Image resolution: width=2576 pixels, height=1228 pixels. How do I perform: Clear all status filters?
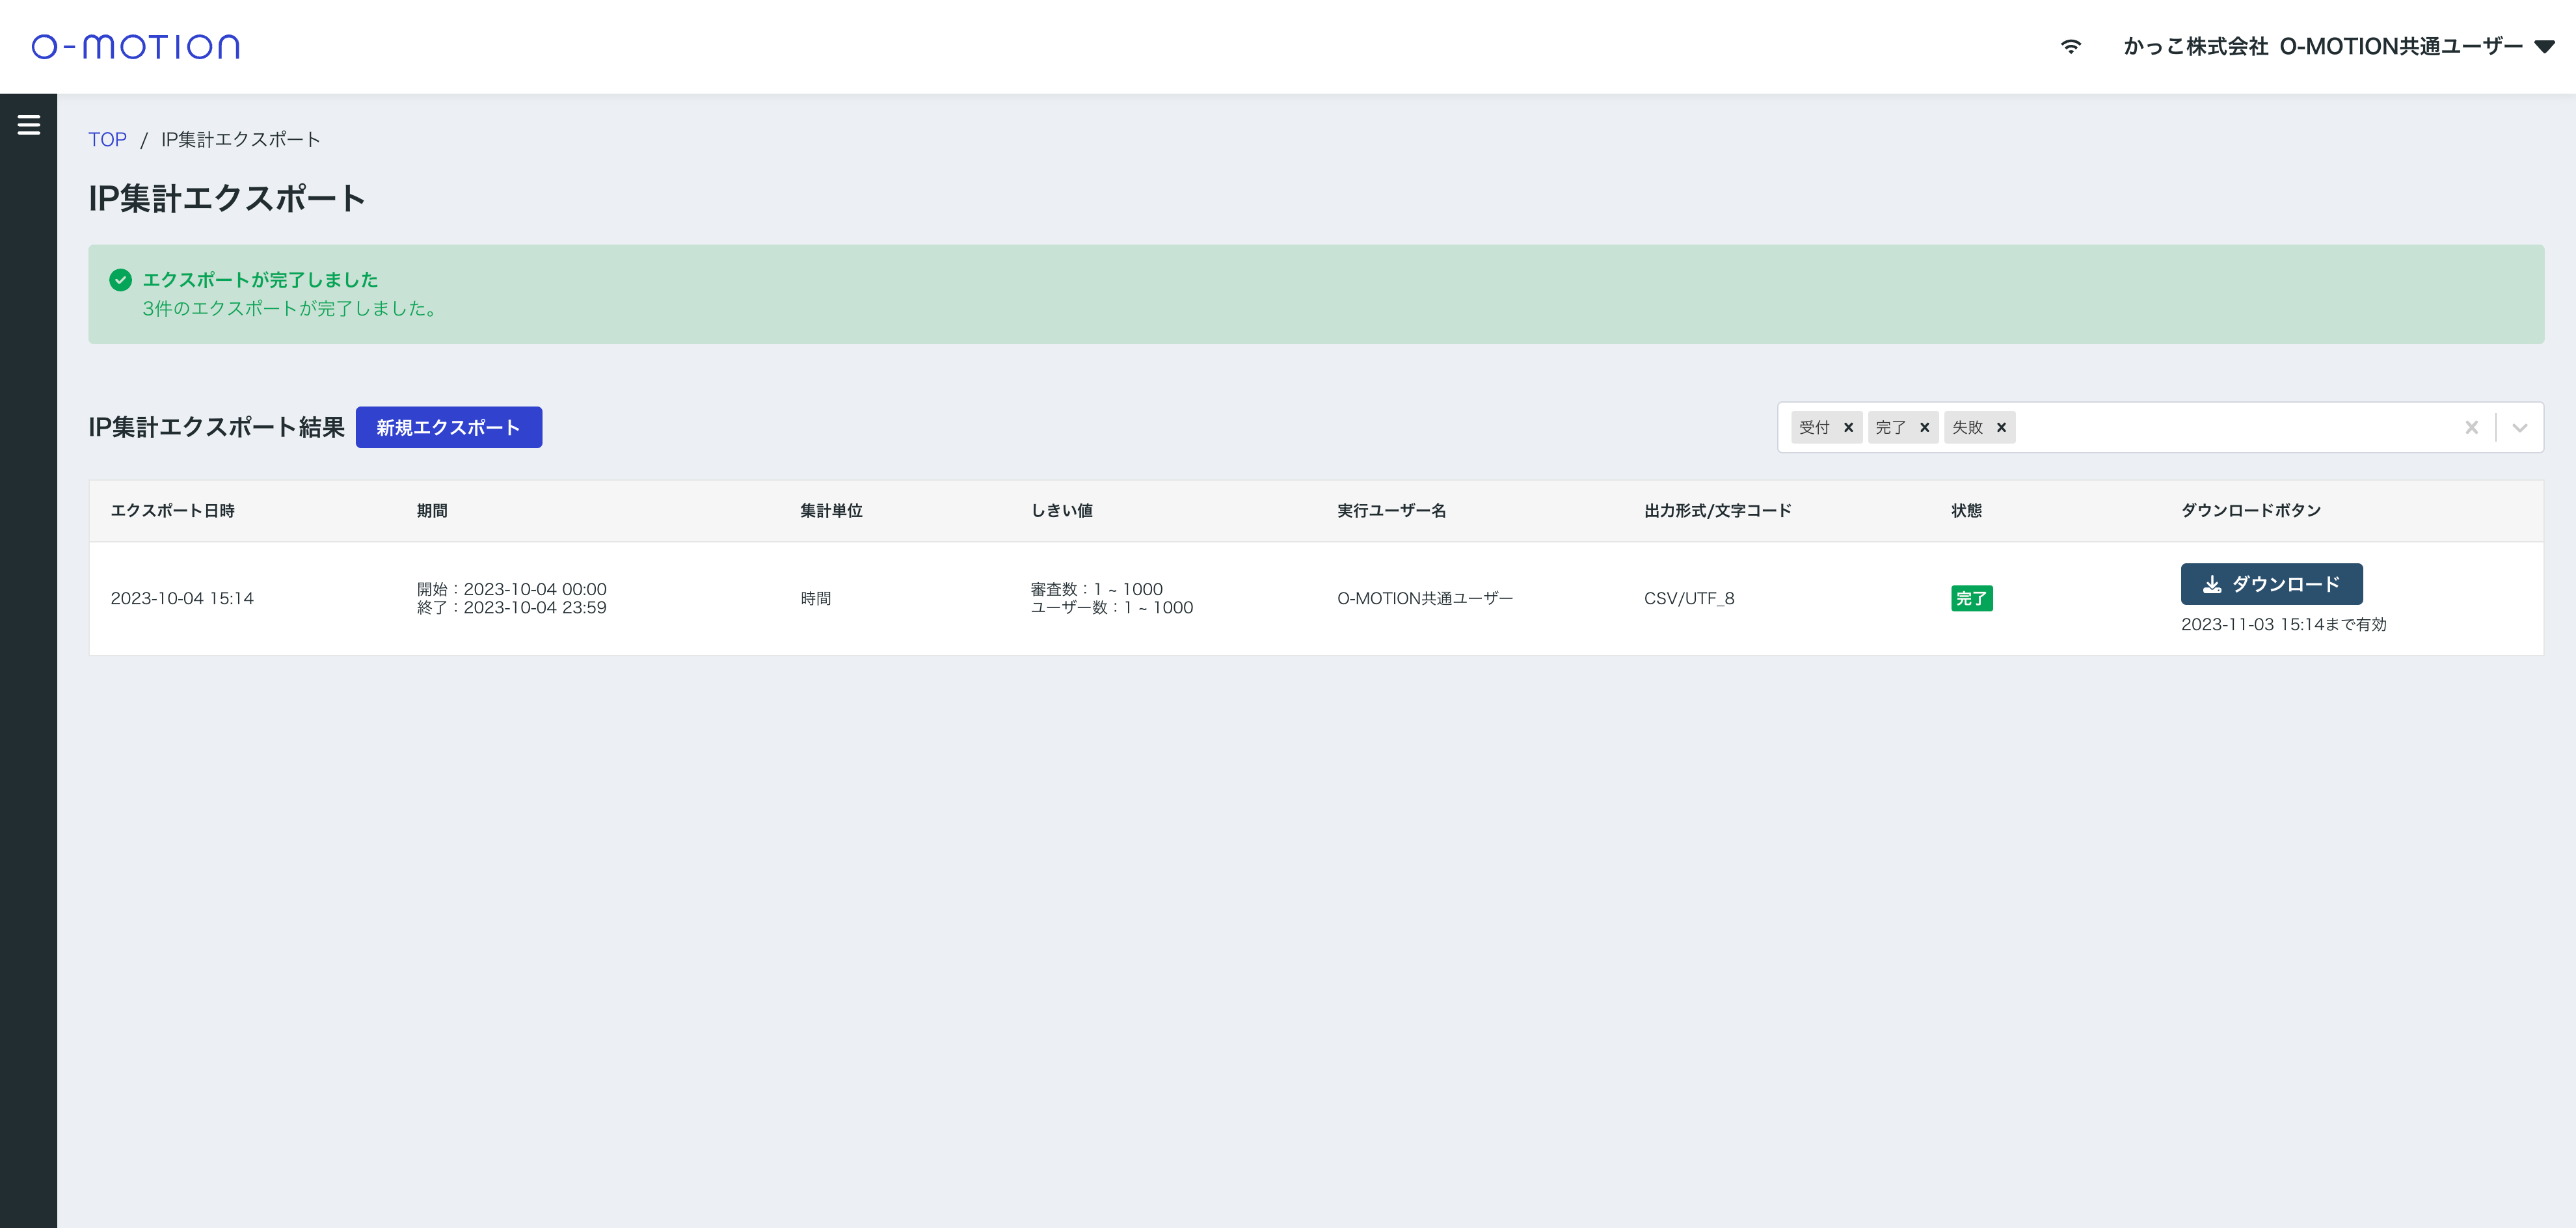tap(2471, 428)
